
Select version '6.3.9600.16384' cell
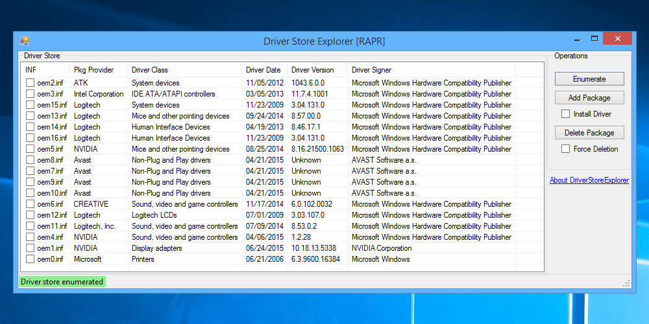[316, 259]
